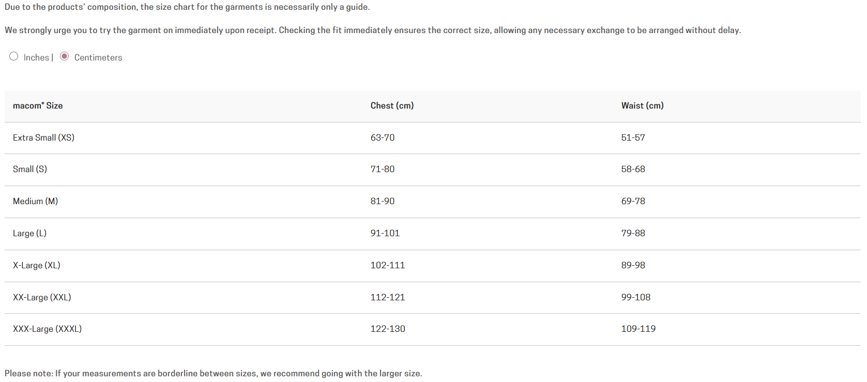This screenshot has width=867, height=382.
Task: Click the 91-101 chest value for Large
Action: [x=385, y=233]
